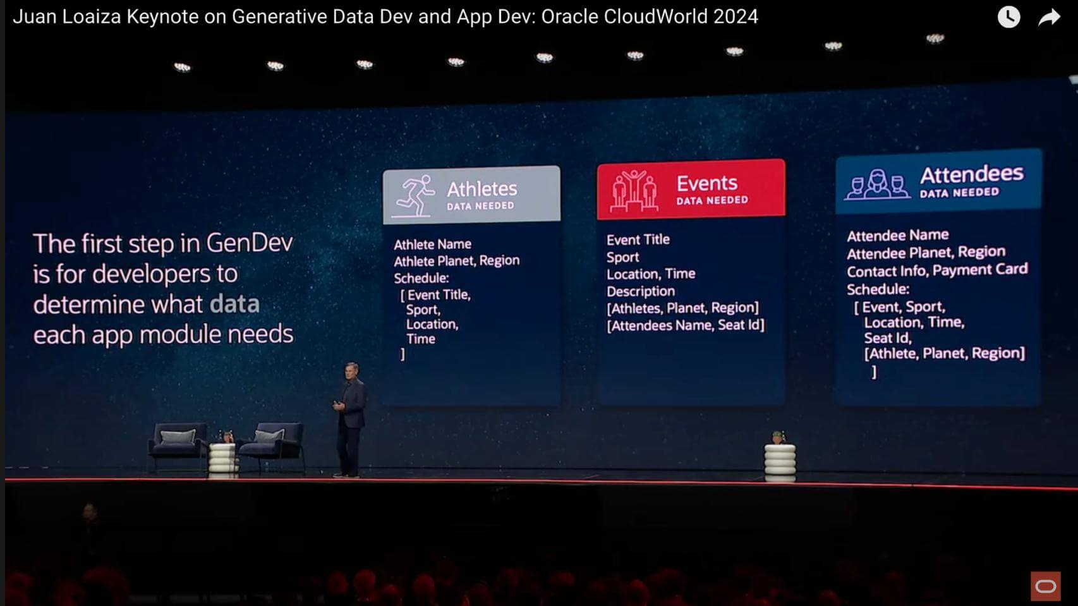The width and height of the screenshot is (1078, 606).
Task: Click the Events podium winners icon
Action: point(634,190)
